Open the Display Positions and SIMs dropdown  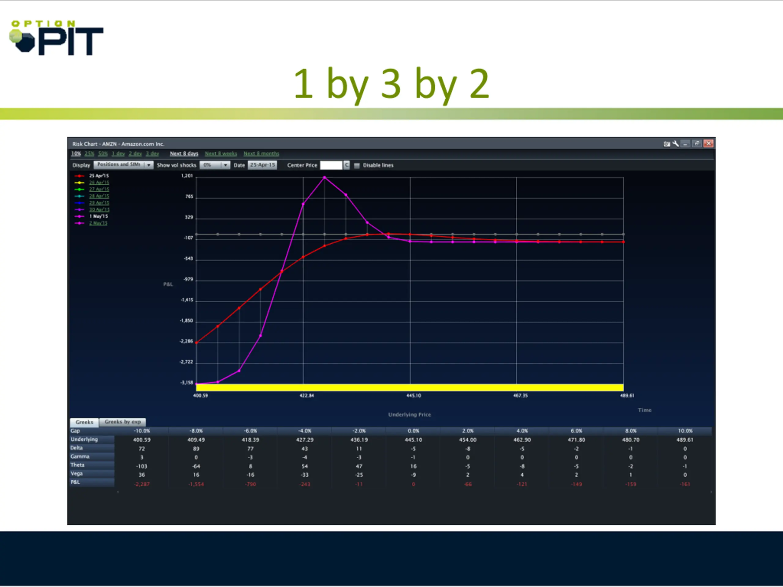coord(123,165)
